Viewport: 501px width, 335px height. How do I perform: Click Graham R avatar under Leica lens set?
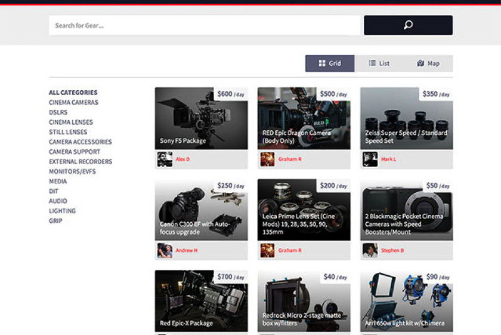click(267, 250)
